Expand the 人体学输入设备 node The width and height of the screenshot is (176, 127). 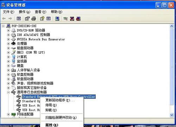point(8,70)
